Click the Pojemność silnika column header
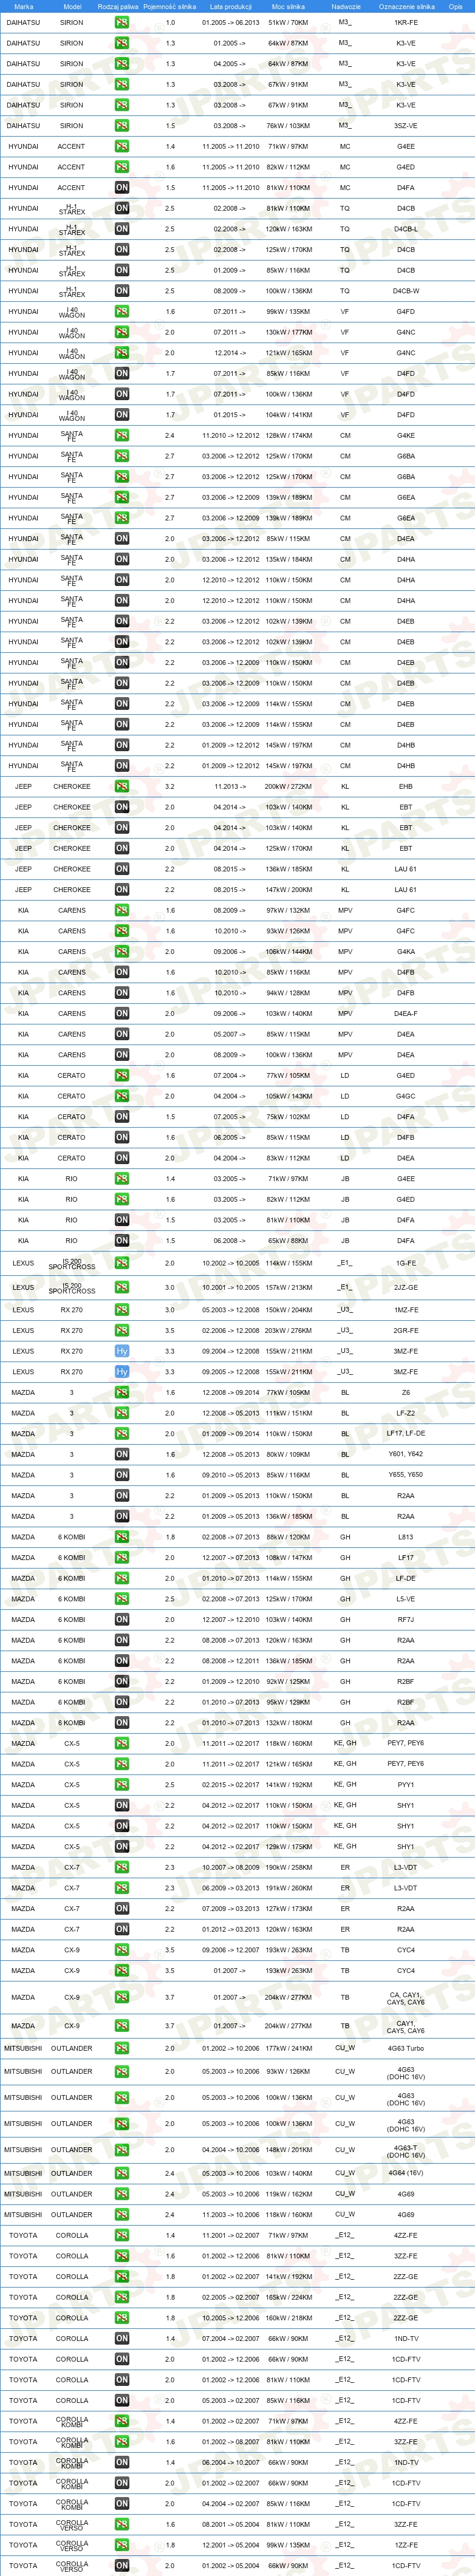The height and width of the screenshot is (2576, 475). pos(169,6)
